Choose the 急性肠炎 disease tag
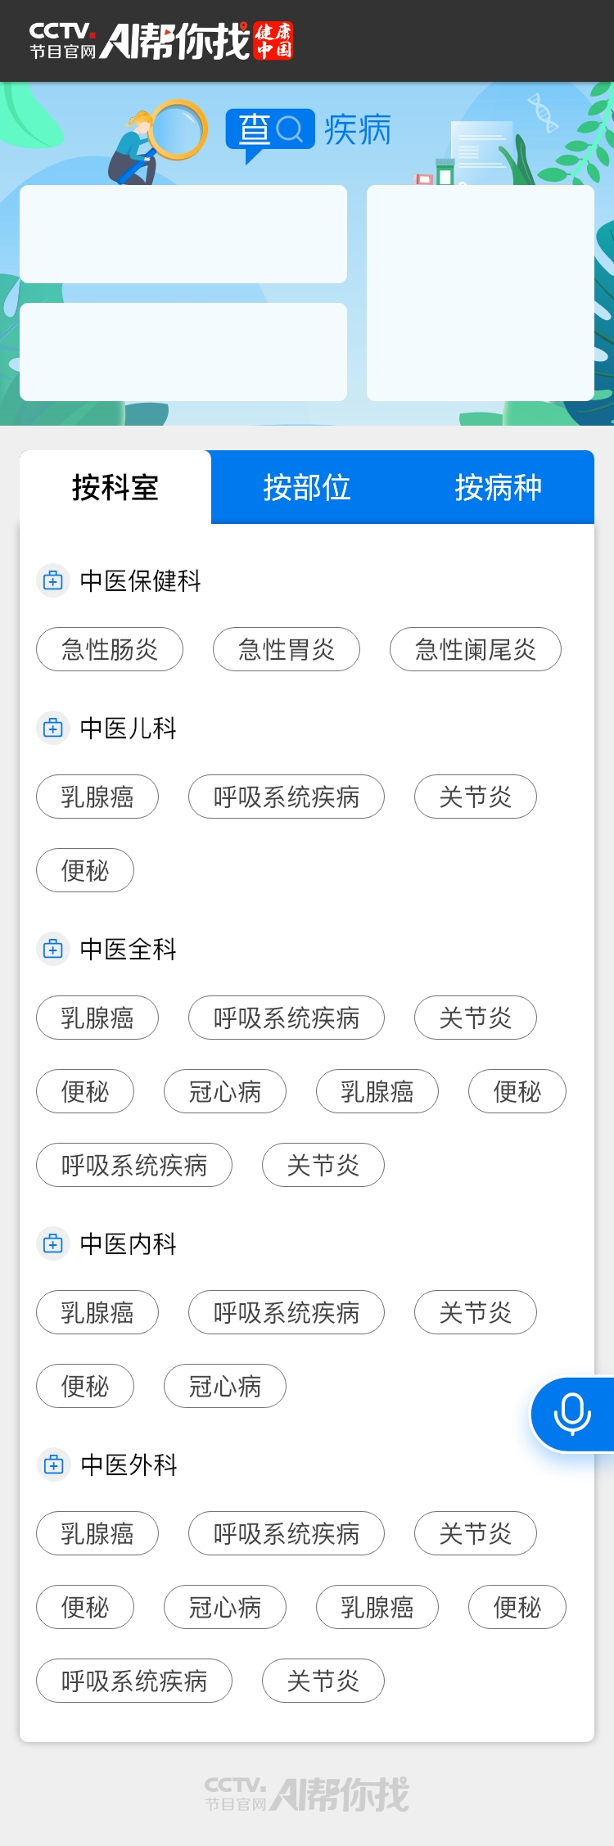 [x=110, y=649]
